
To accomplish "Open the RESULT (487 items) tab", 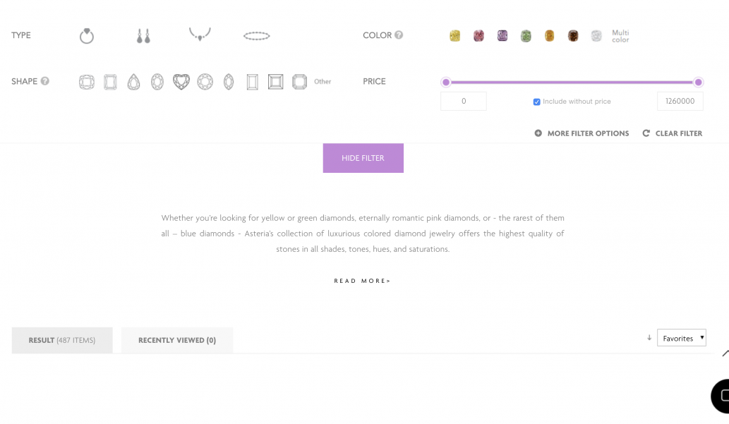I will 62,340.
